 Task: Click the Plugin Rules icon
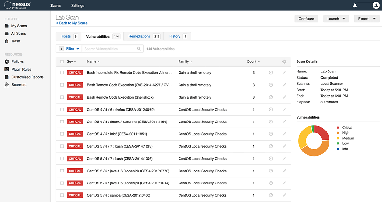point(7,69)
